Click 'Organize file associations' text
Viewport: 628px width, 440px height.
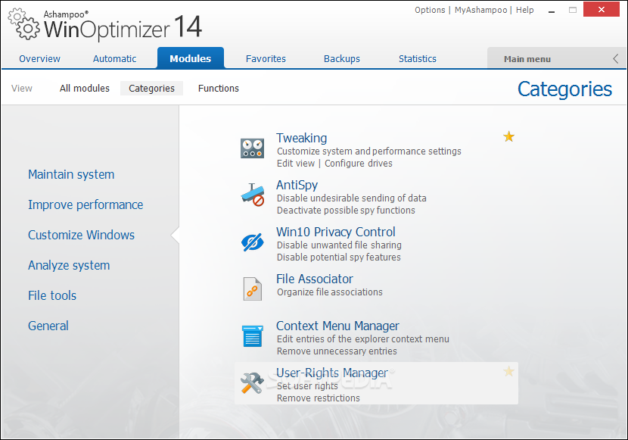click(x=329, y=292)
